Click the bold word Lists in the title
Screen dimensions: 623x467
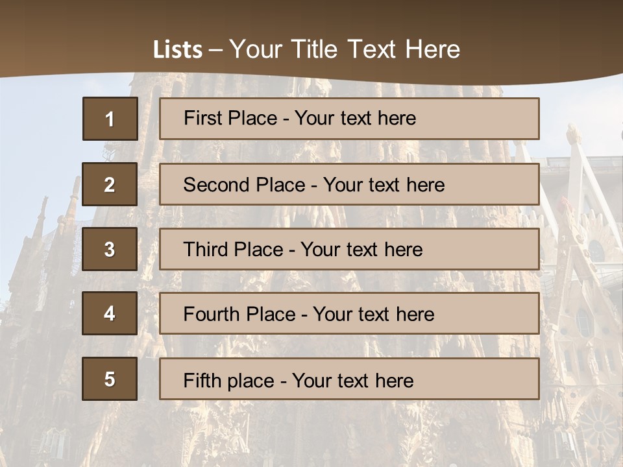pyautogui.click(x=177, y=50)
